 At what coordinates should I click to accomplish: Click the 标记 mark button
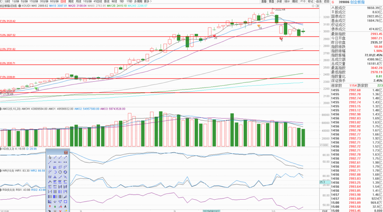pyautogui.click(x=311, y=1)
